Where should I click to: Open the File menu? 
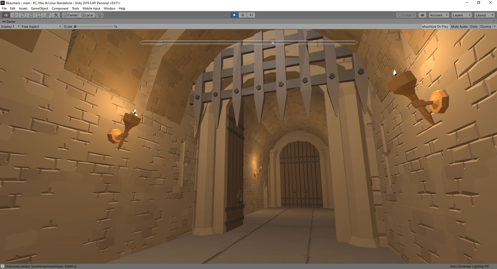[x=4, y=8]
